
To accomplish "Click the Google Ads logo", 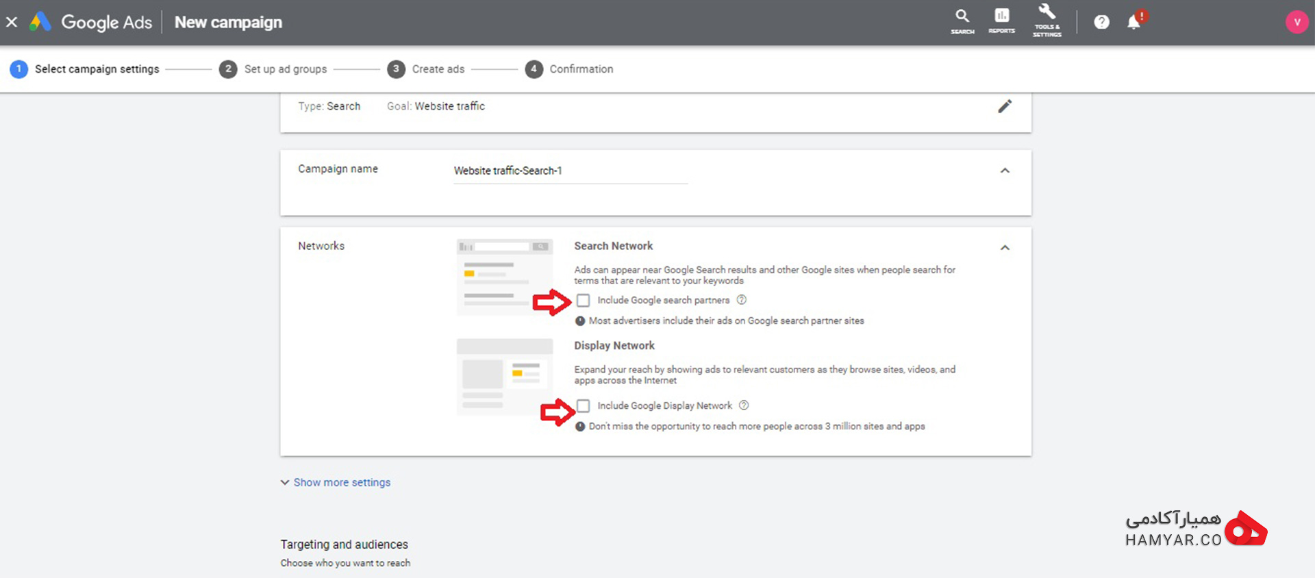I will (91, 22).
